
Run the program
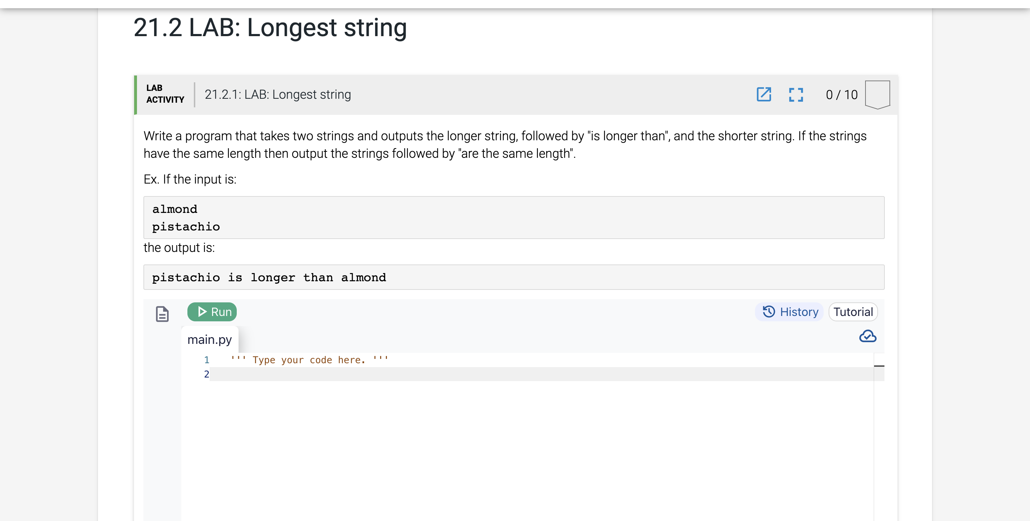click(x=212, y=312)
